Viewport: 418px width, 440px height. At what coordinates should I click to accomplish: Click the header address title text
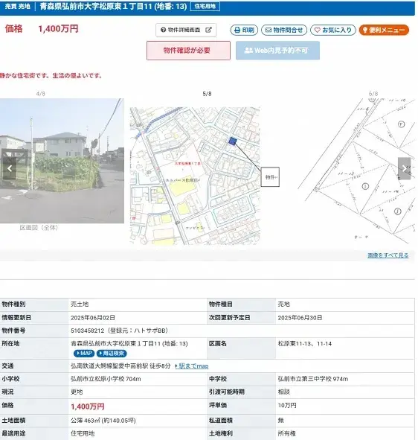coord(113,6)
